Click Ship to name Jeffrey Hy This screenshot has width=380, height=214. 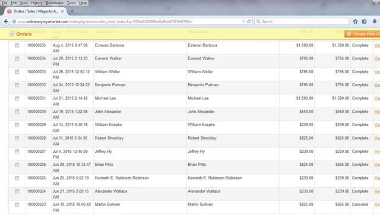point(197,152)
